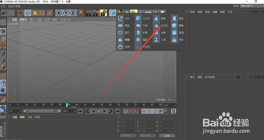Screen dimensions: 264x140
Task: Toggle the Y axis lock
Action: (x=66, y=13)
